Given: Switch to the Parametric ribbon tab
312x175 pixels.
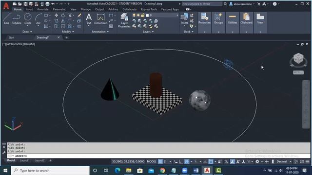Looking at the screenshot, I should tap(59, 9).
